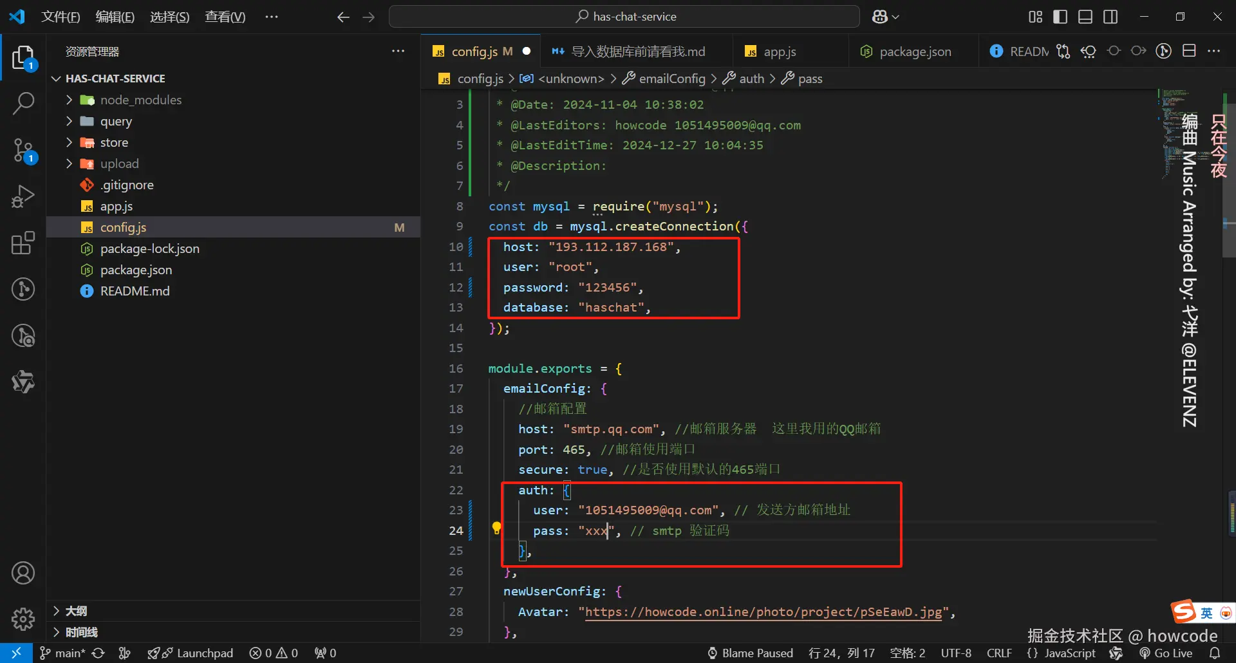Click Launchpad in status bar
Image resolution: width=1236 pixels, height=663 pixels.
click(x=191, y=653)
